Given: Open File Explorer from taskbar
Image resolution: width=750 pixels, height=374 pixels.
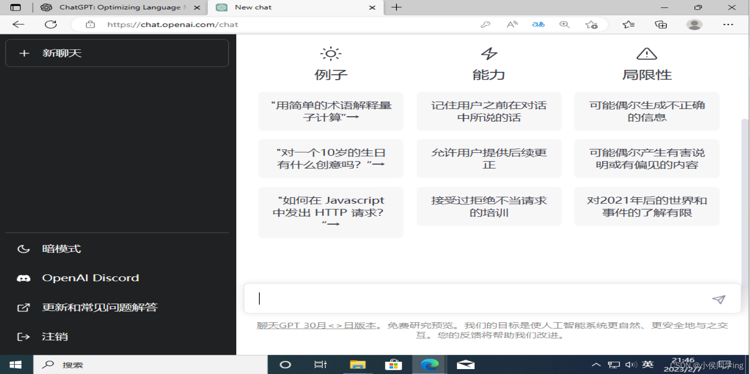Looking at the screenshot, I should 357,365.
